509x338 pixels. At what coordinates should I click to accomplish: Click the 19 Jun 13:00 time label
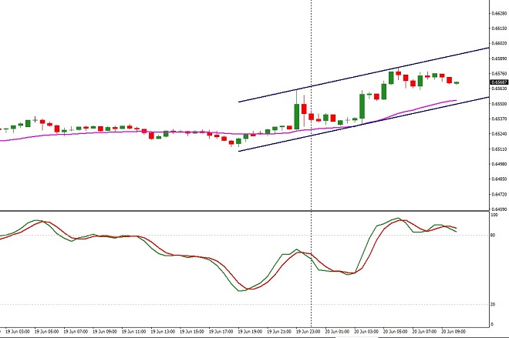163,332
